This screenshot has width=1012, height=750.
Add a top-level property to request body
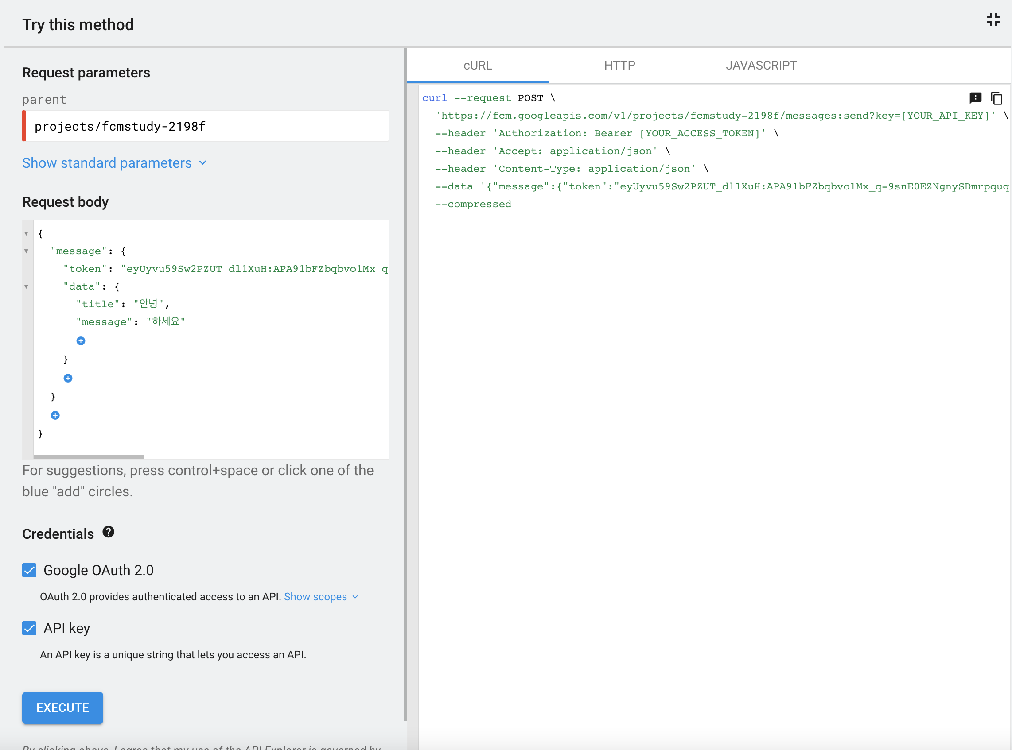(x=55, y=415)
